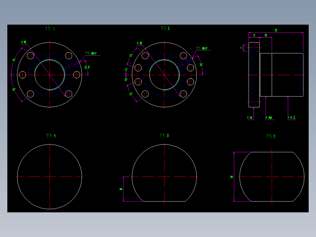Select upper 45° angle on six-hole flange
The height and width of the screenshot is (237, 316).
point(14,60)
